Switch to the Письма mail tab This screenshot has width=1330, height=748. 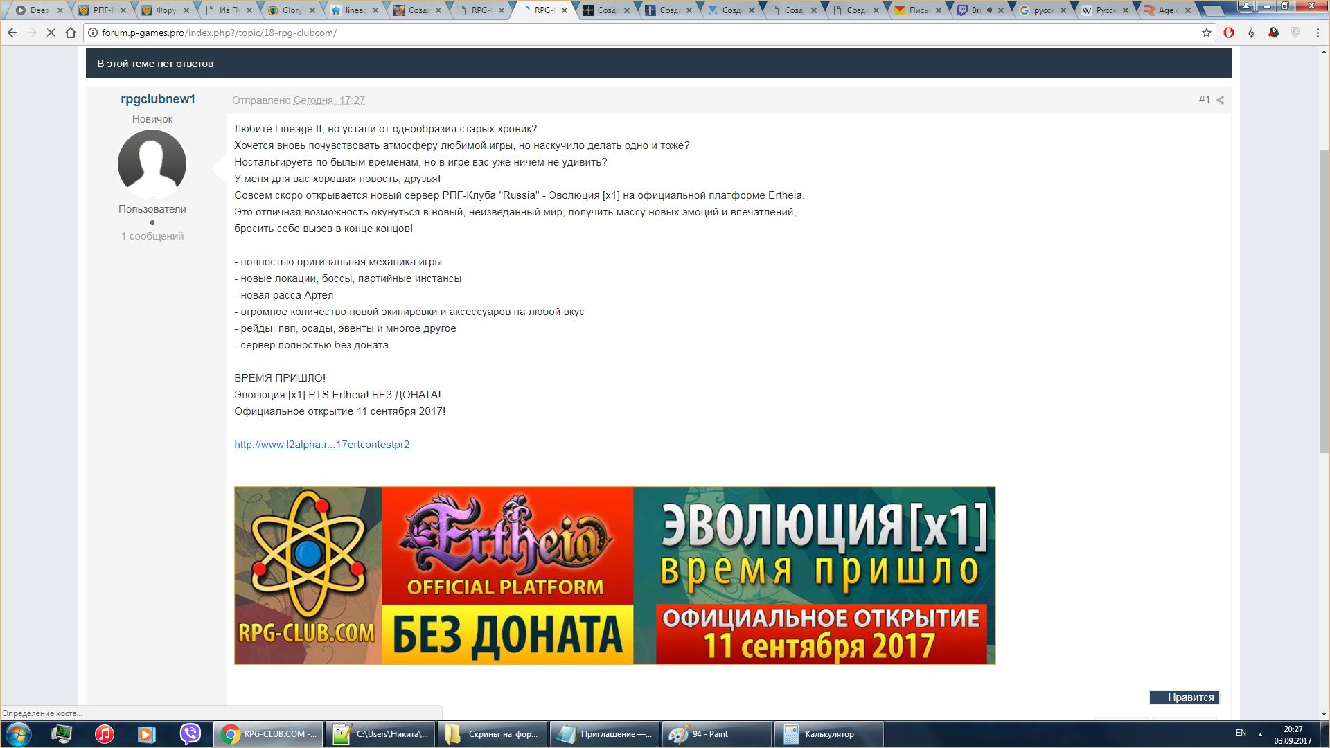click(919, 10)
